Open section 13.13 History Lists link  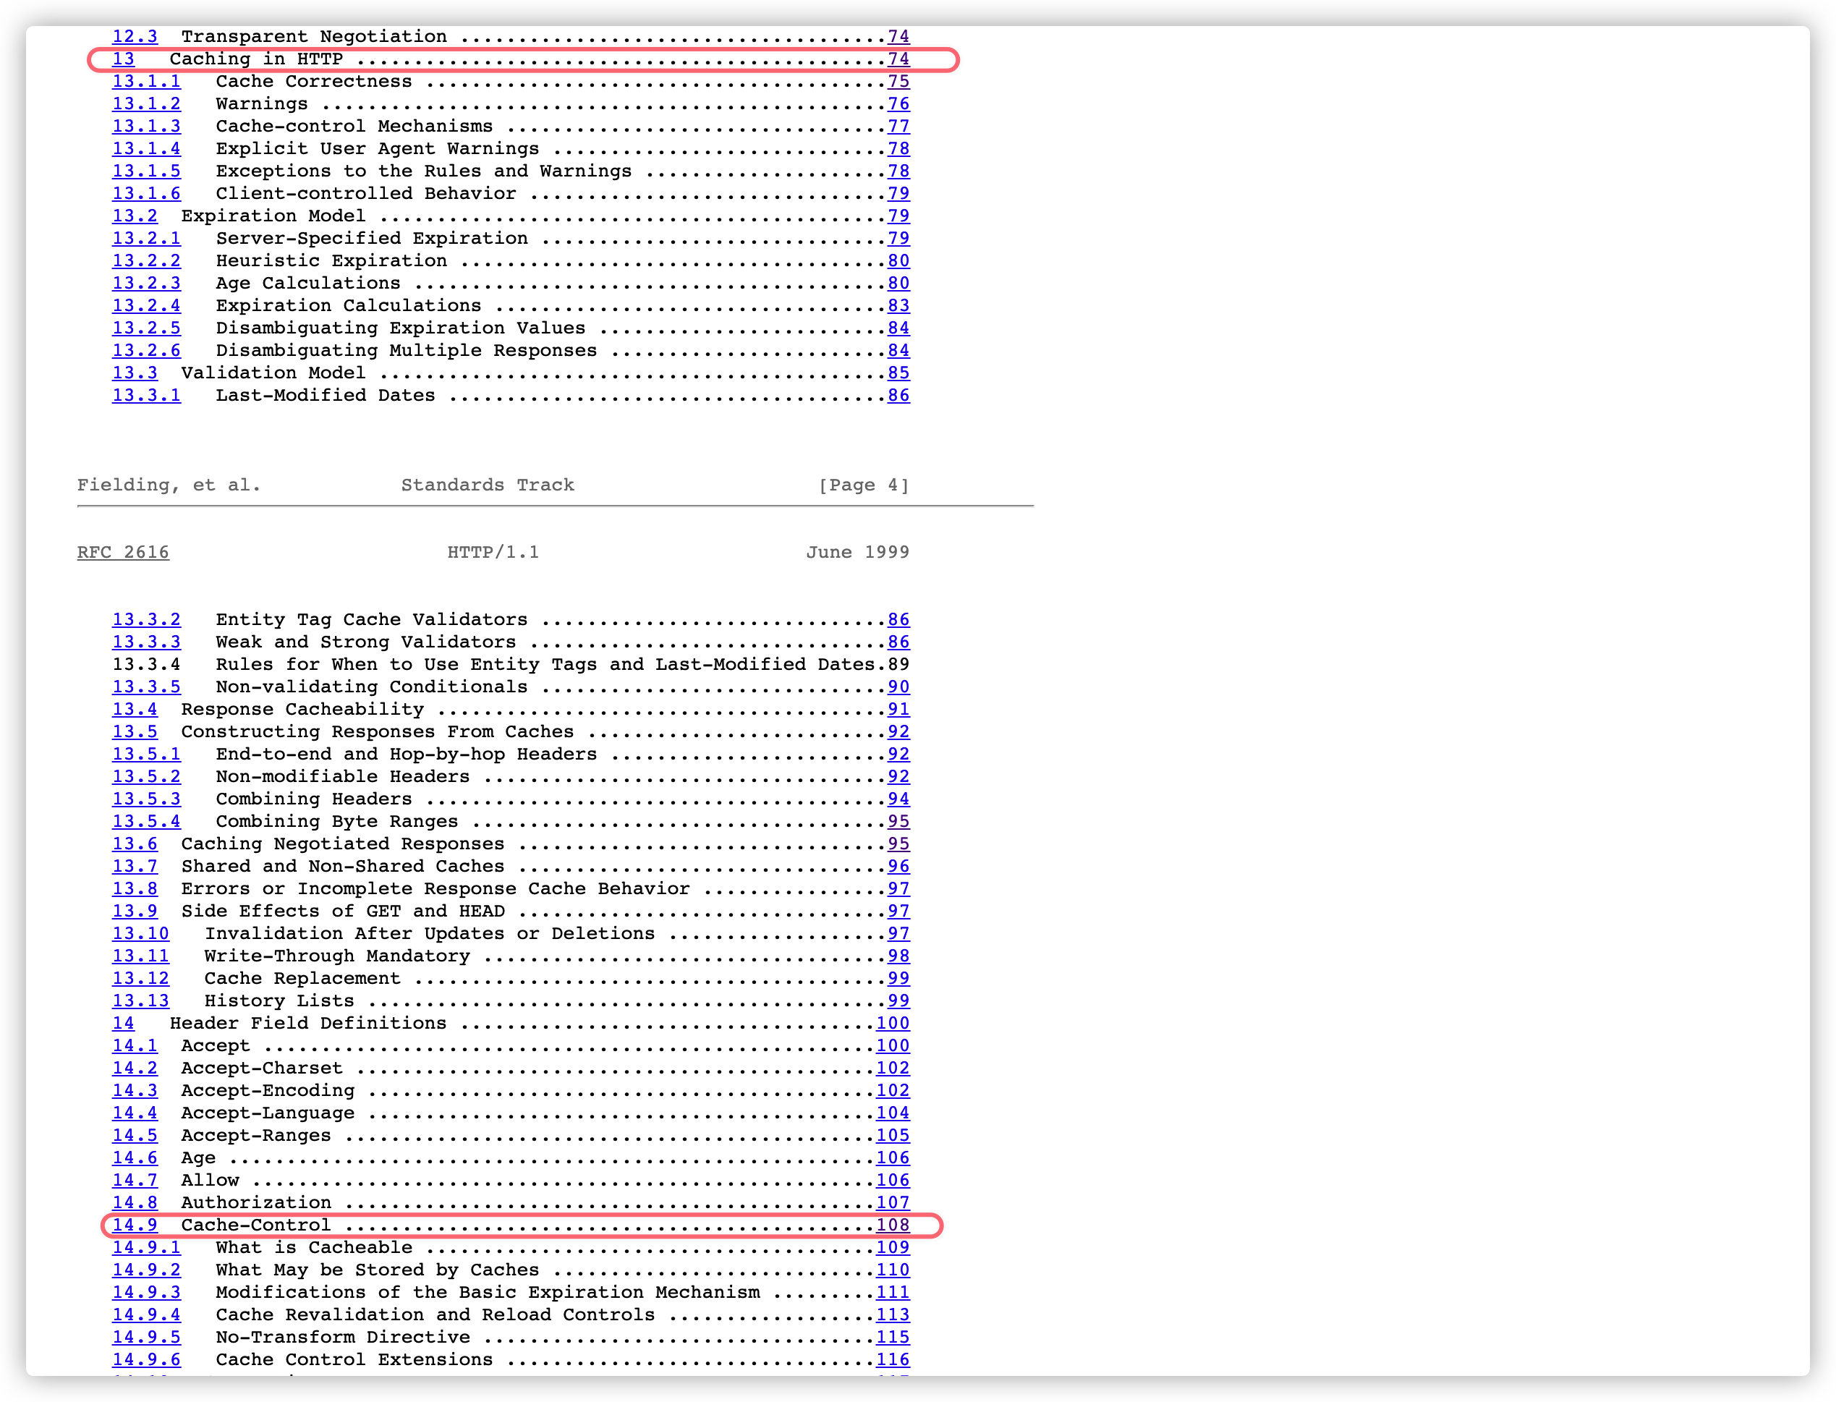tap(140, 1000)
